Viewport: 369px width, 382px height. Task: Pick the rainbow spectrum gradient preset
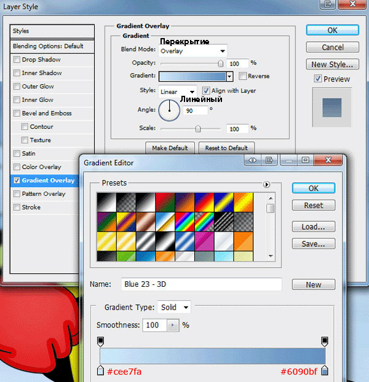click(184, 222)
